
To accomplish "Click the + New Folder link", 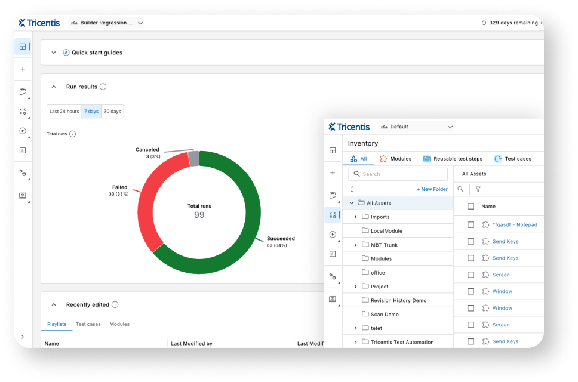I will click(x=432, y=189).
